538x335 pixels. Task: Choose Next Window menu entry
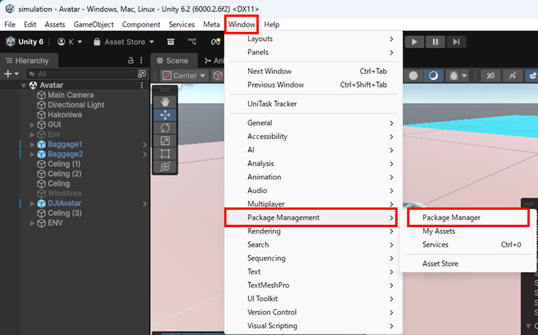(x=313, y=71)
